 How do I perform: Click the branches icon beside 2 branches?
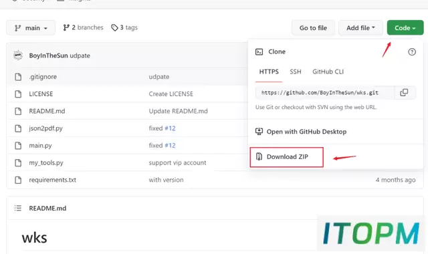(x=66, y=27)
